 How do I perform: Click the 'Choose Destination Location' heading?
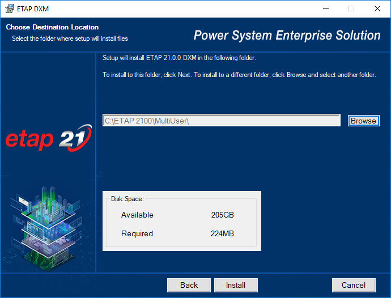click(x=52, y=27)
